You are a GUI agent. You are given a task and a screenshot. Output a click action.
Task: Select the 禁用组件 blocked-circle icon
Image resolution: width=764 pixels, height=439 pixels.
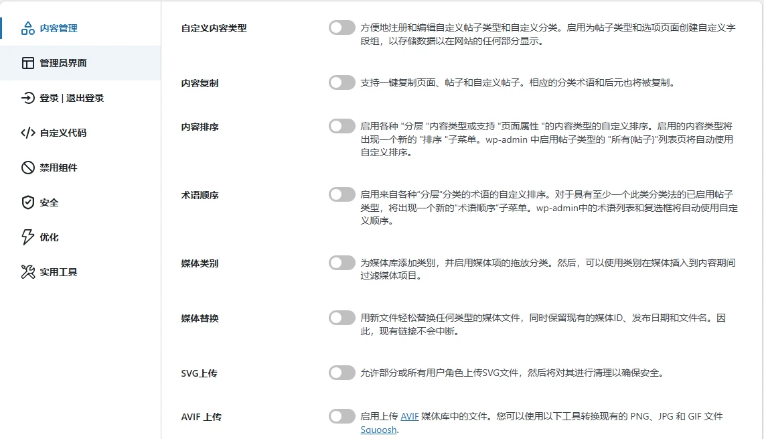(27, 168)
